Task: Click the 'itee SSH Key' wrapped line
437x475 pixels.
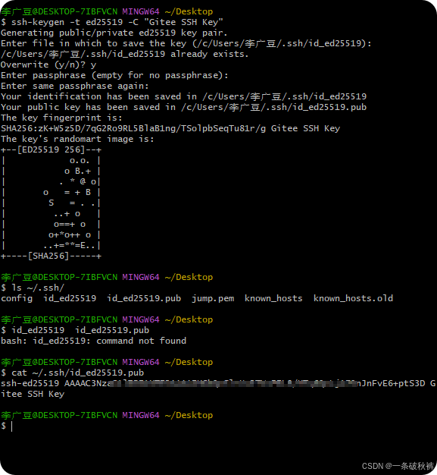Action: click(33, 394)
